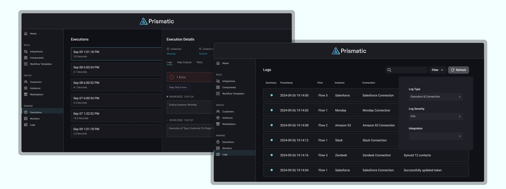Open the TechInc customer link
The width and height of the screenshot is (506, 189).
tap(203, 54)
